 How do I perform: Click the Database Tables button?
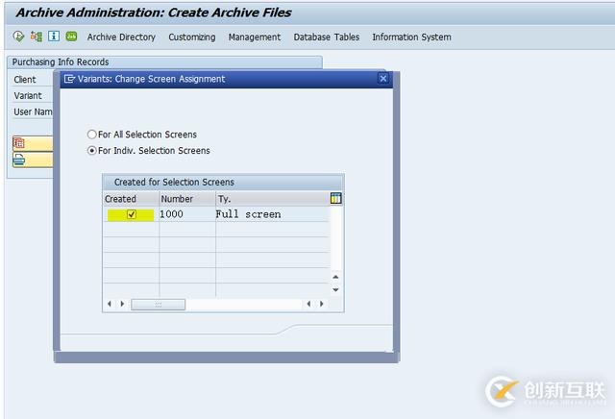326,37
